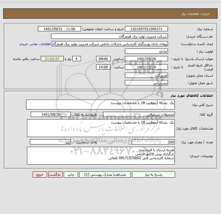Click buyer notes text area
The image size is (221, 214).
coord(101,156)
